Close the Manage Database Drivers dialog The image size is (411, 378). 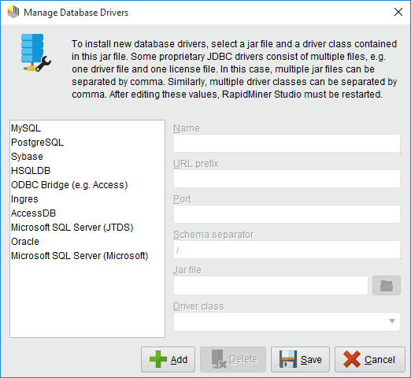pos(398,12)
